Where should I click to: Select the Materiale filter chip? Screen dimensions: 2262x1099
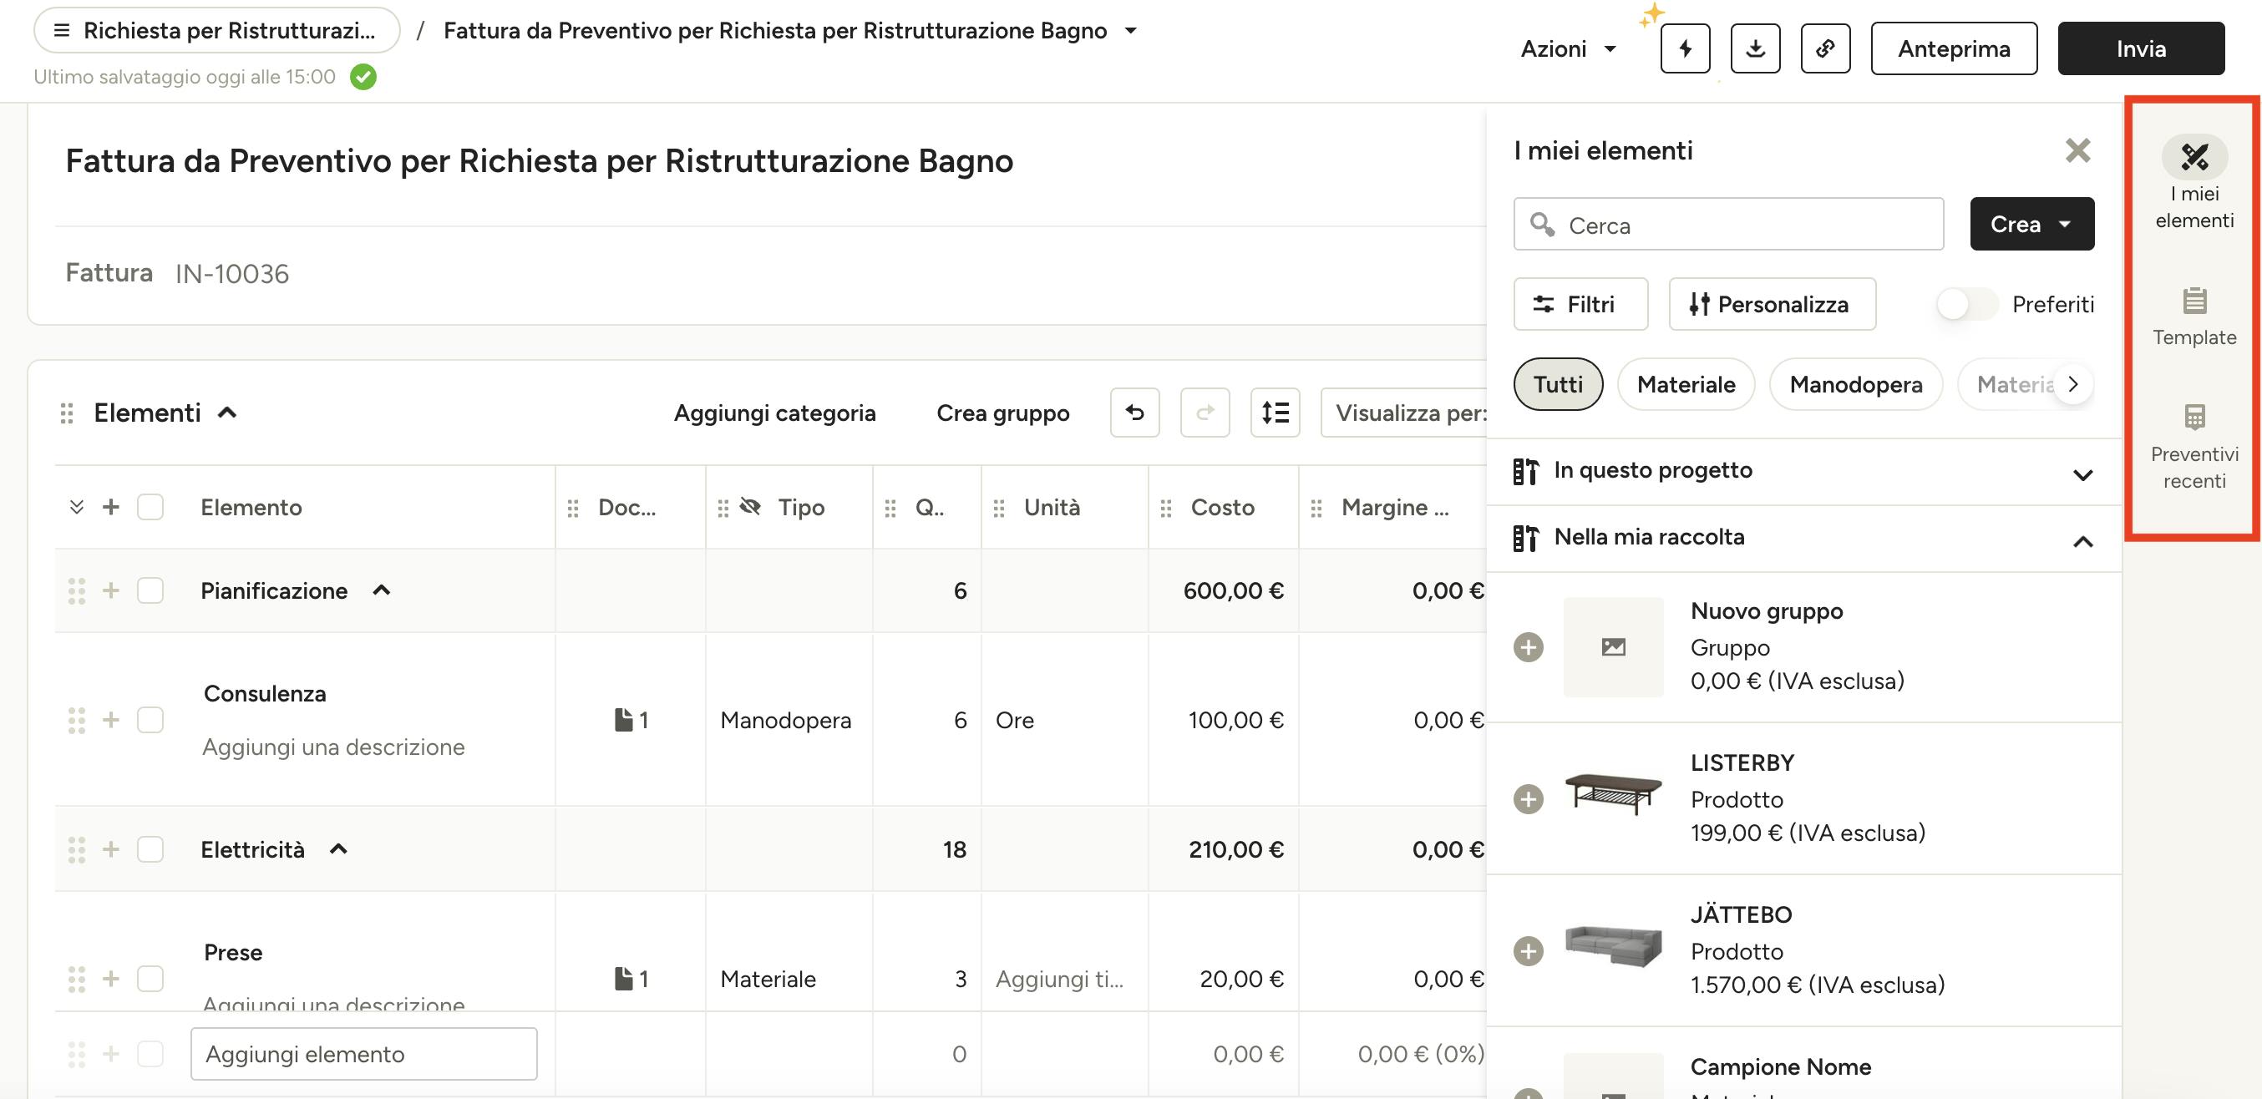pyautogui.click(x=1686, y=383)
